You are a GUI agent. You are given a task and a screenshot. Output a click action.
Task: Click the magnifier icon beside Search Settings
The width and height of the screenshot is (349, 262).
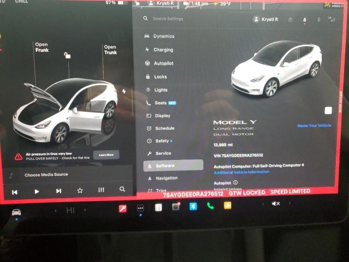pos(146,19)
